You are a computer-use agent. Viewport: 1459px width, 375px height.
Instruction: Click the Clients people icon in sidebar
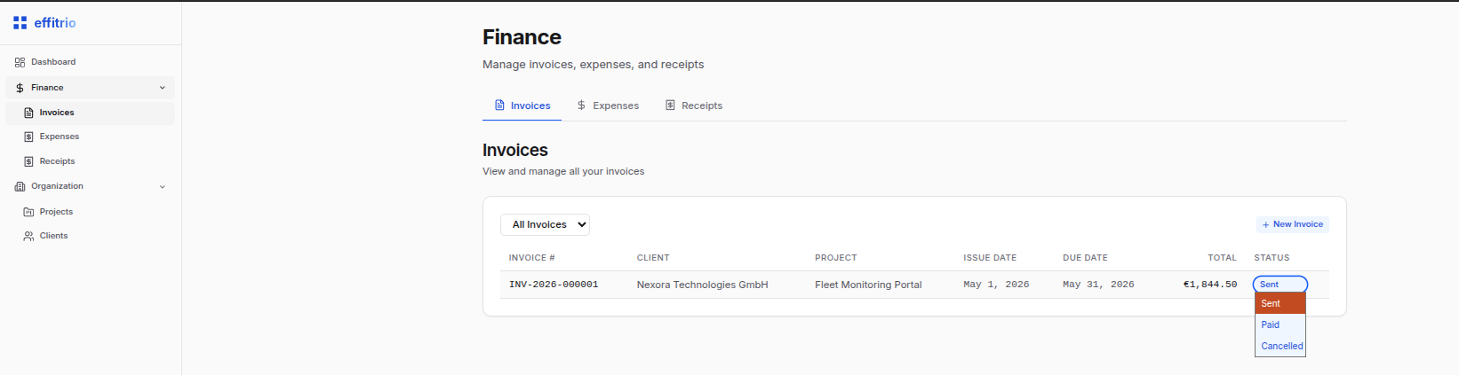coord(28,236)
